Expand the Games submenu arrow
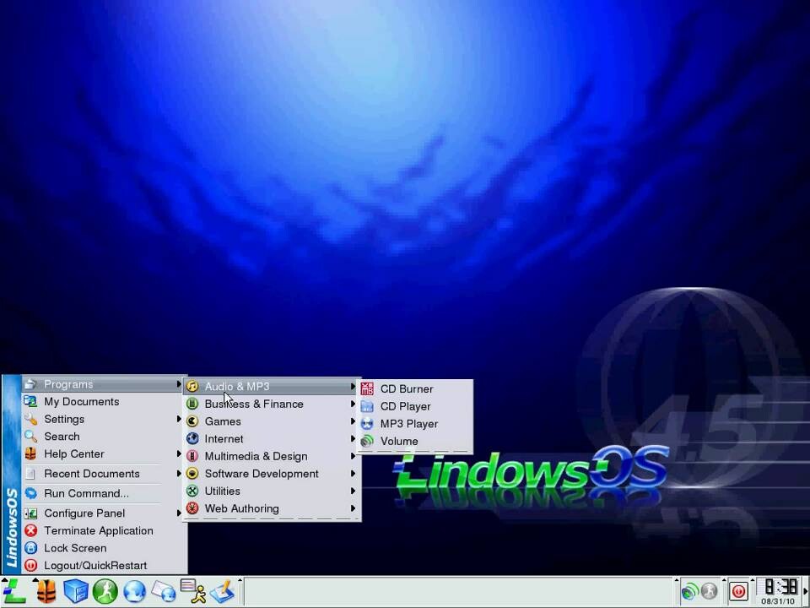The width and height of the screenshot is (810, 608). click(353, 421)
